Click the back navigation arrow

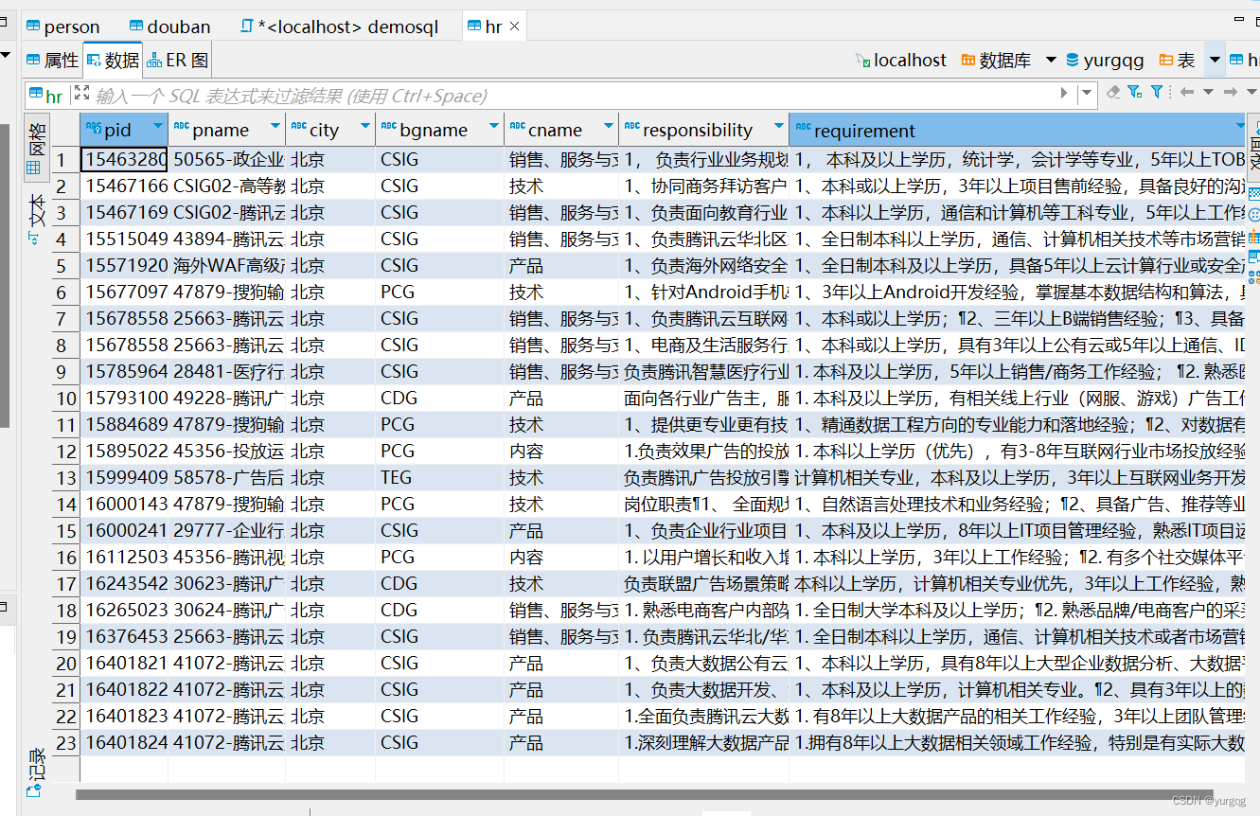click(1186, 92)
